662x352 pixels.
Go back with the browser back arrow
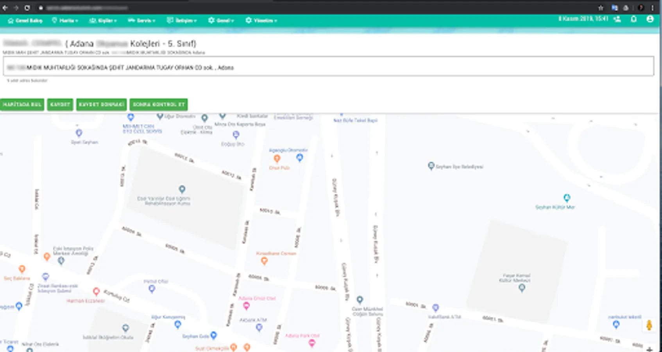click(5, 8)
